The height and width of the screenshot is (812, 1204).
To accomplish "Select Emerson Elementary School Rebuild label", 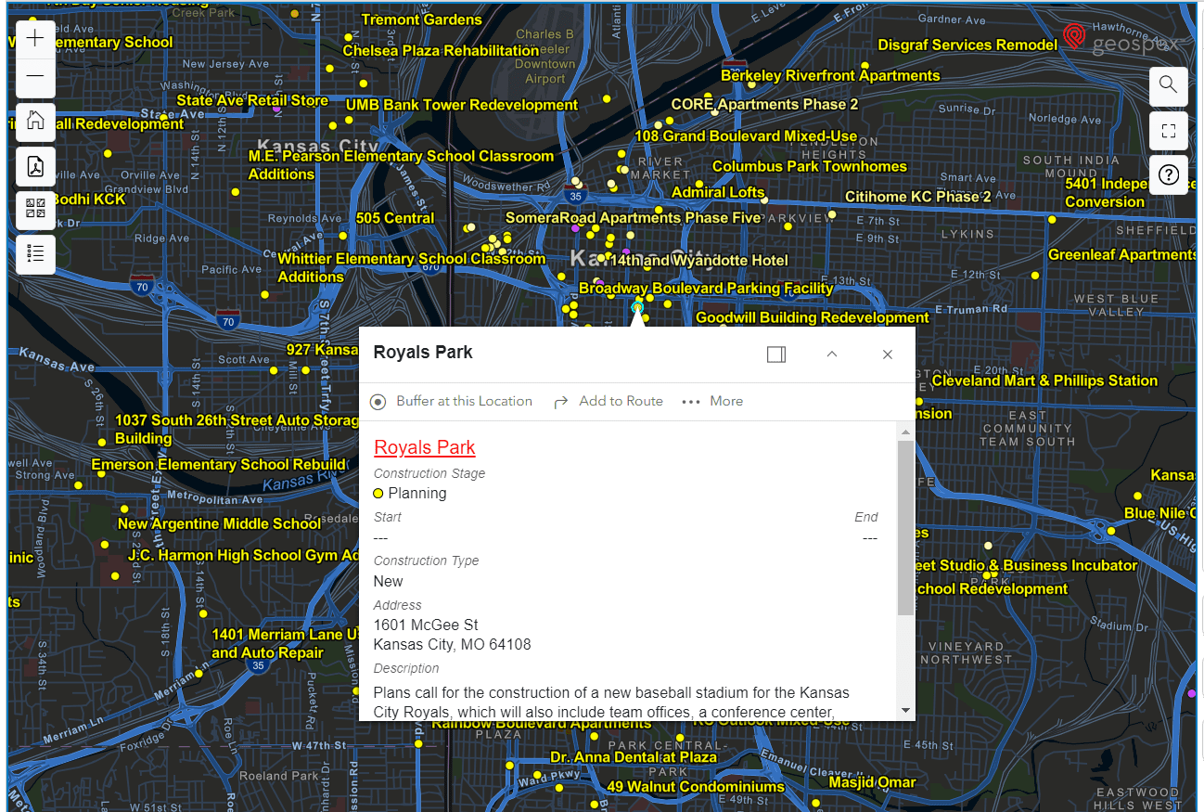I will click(218, 464).
